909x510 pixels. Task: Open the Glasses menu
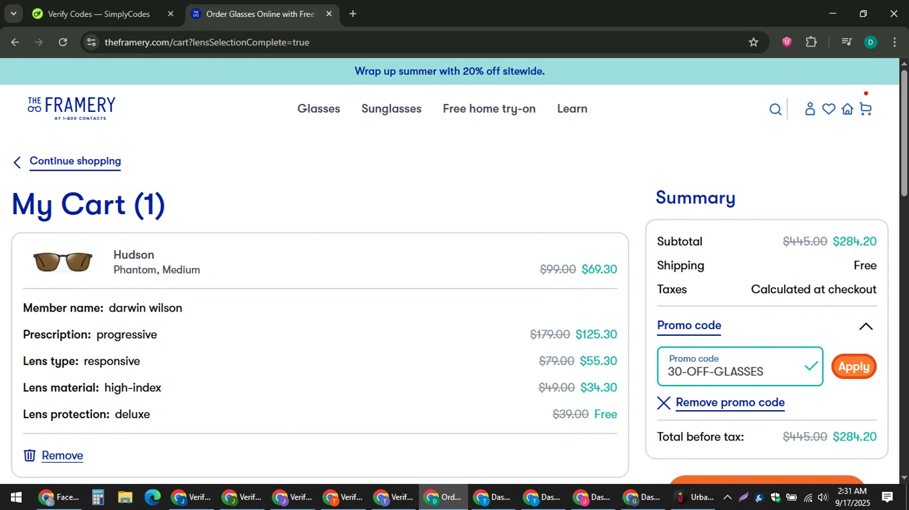pos(319,109)
